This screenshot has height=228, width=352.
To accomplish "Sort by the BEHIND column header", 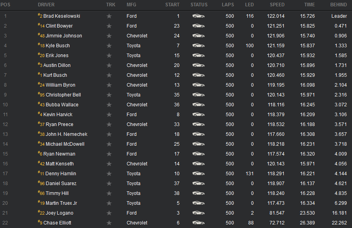I will click(x=339, y=5).
